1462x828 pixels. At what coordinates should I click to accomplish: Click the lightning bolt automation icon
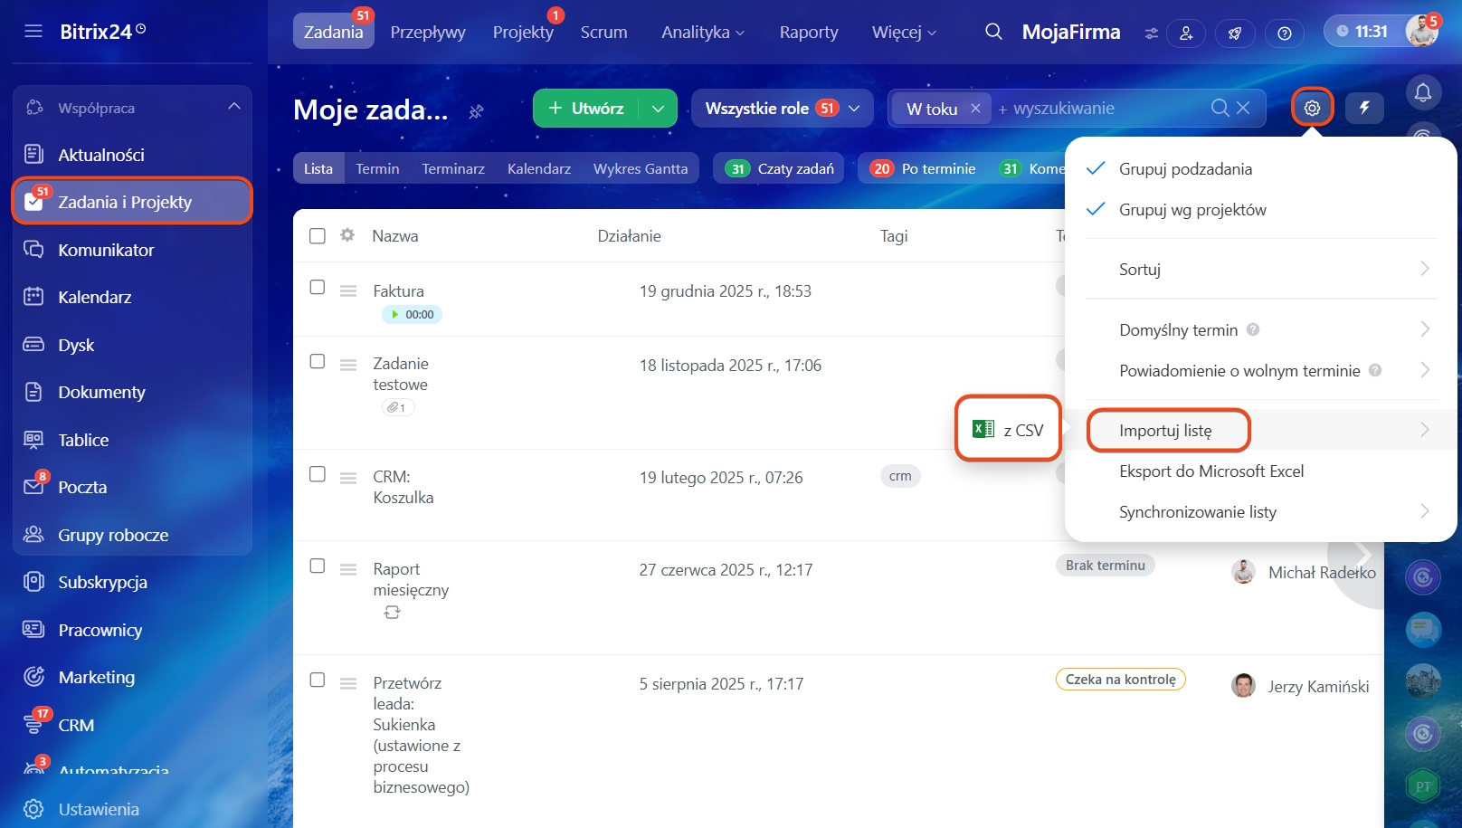pyautogui.click(x=1364, y=108)
